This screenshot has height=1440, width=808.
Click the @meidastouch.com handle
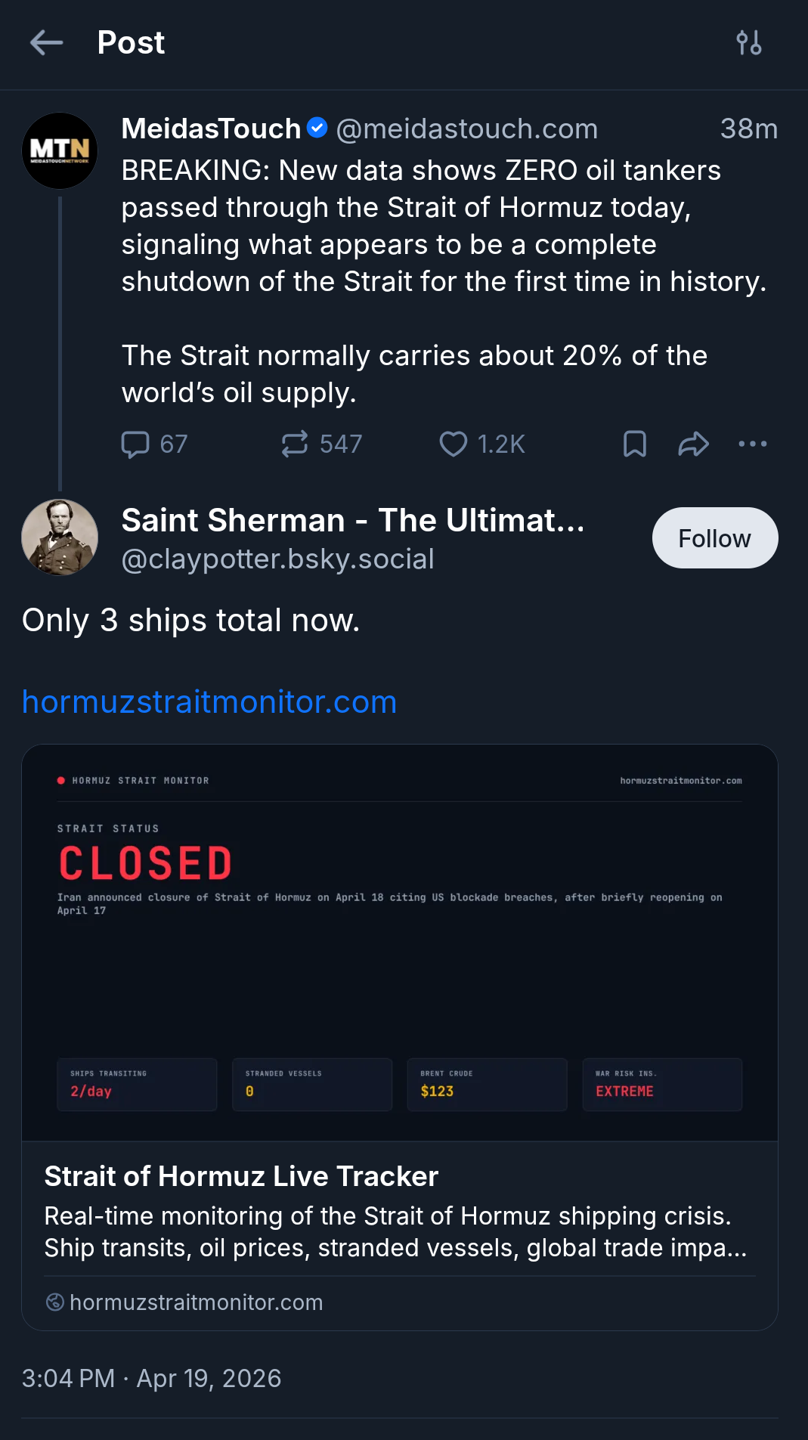coord(466,129)
